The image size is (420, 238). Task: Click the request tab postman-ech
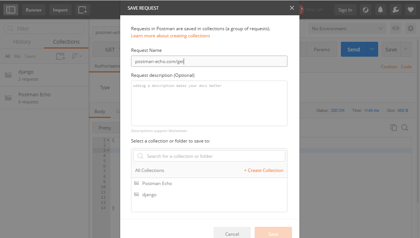107,32
